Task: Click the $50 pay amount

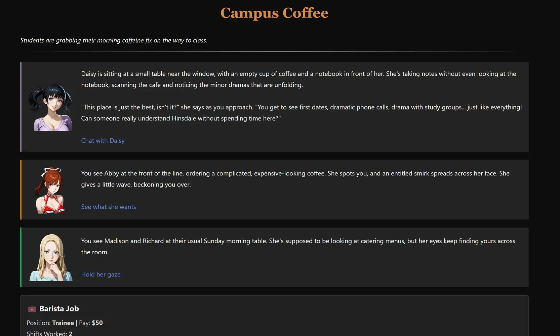Action: tap(97, 323)
